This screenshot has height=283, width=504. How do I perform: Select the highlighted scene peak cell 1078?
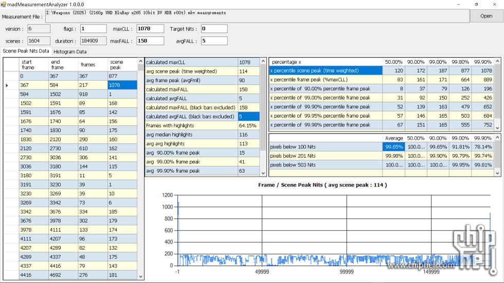click(122, 85)
